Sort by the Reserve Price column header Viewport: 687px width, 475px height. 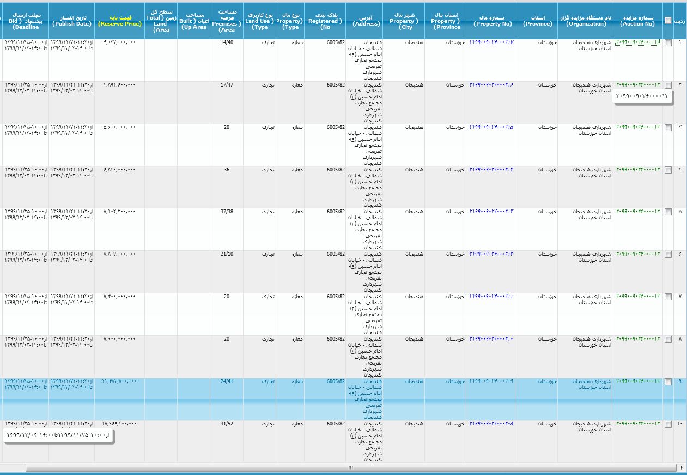point(119,21)
